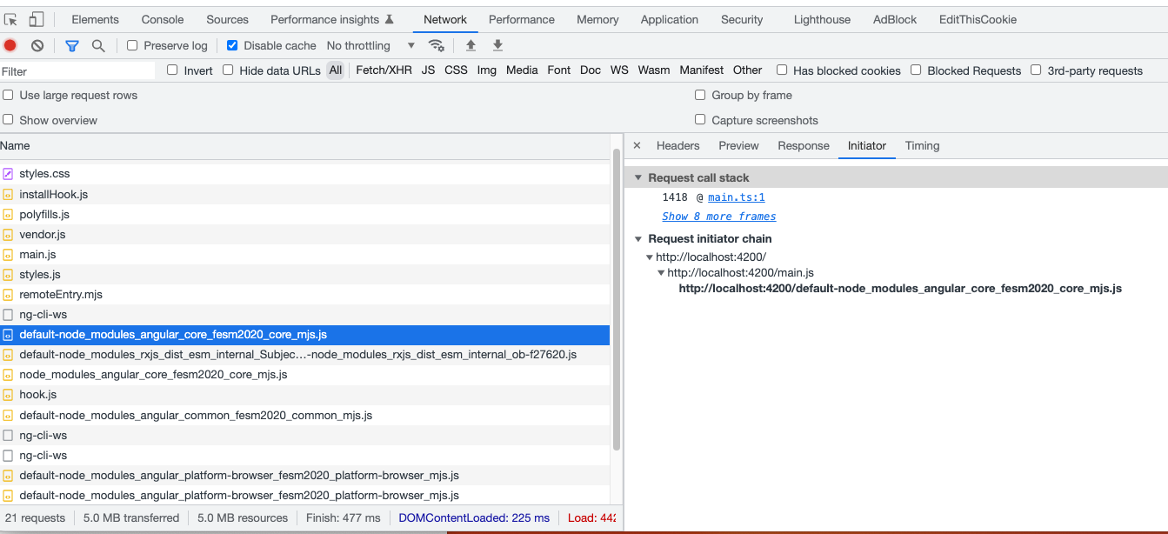Collapse Request call stack section
The height and width of the screenshot is (534, 1168).
637,177
